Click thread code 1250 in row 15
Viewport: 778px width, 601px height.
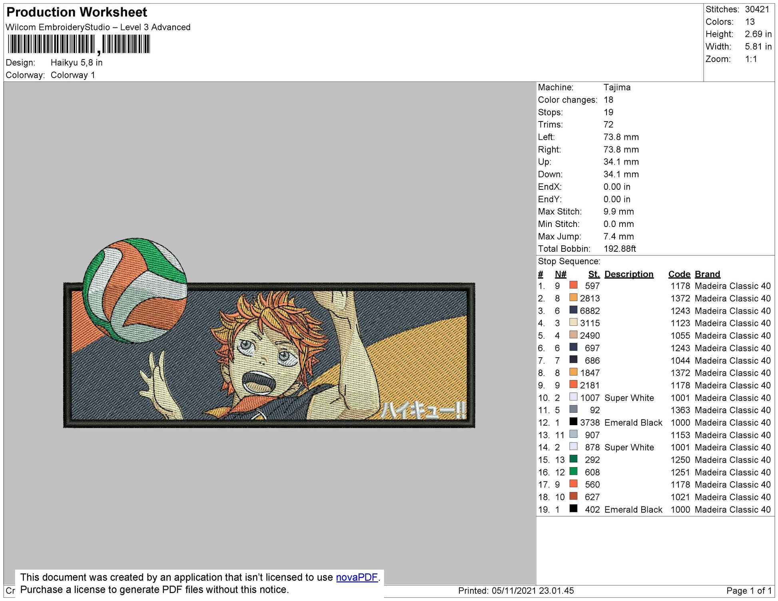click(x=680, y=460)
